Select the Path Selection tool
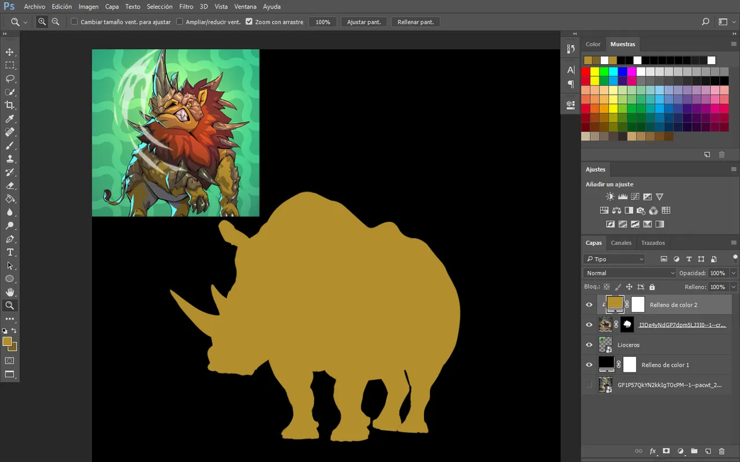 10,266
